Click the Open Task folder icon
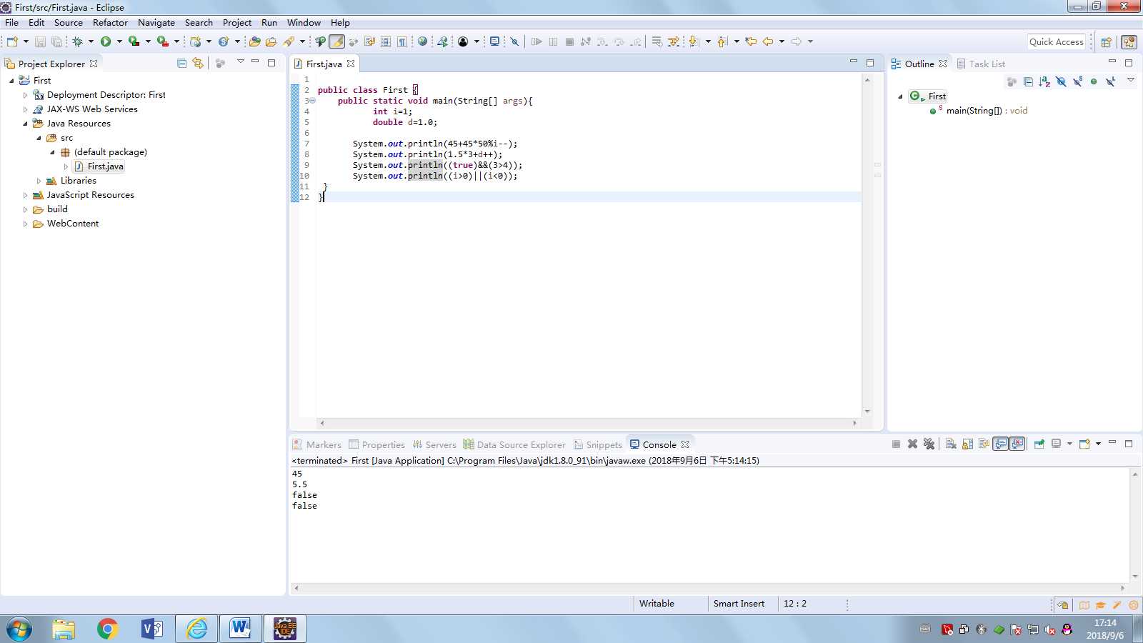 (271, 41)
